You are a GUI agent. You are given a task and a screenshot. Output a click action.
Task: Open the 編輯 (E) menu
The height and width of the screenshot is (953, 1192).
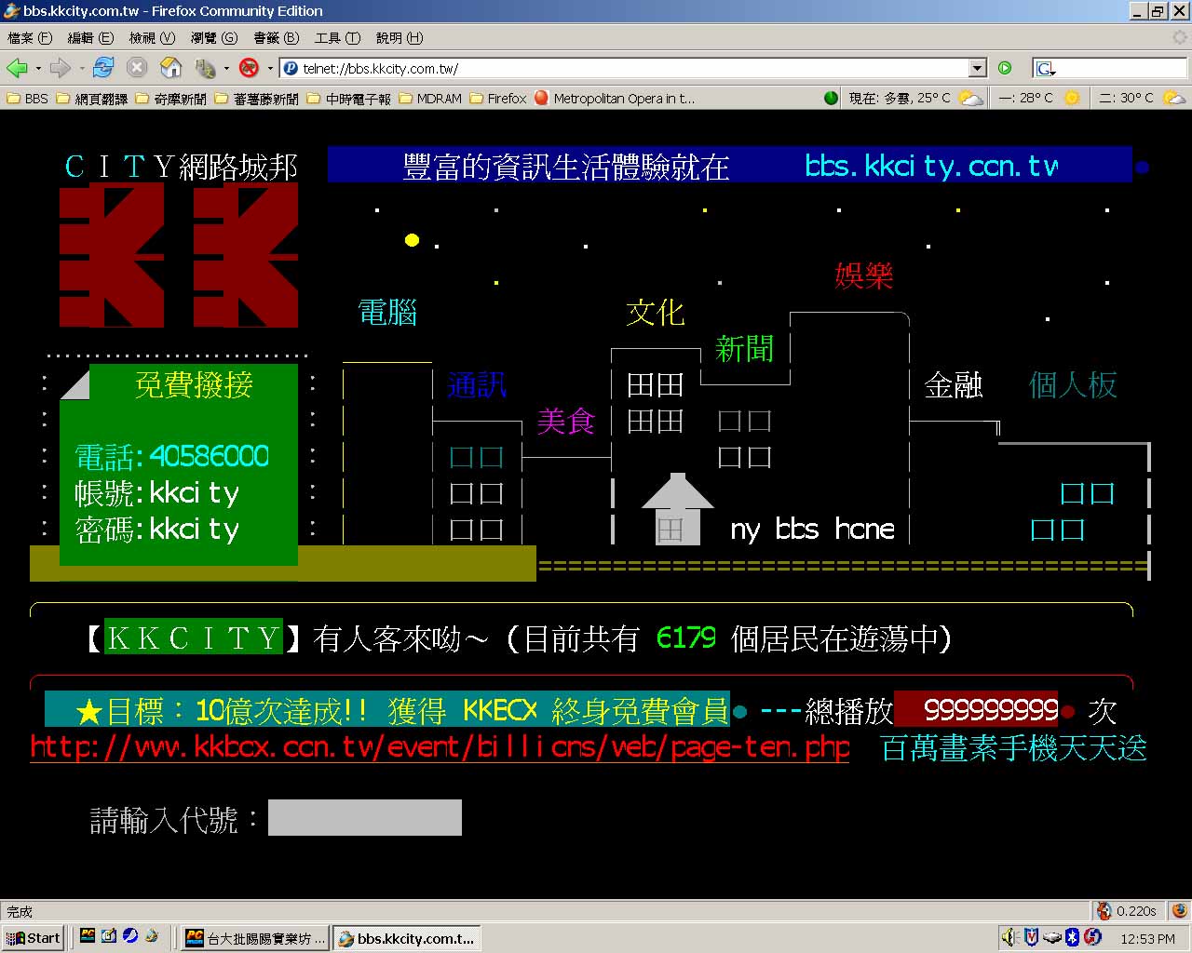pos(90,38)
